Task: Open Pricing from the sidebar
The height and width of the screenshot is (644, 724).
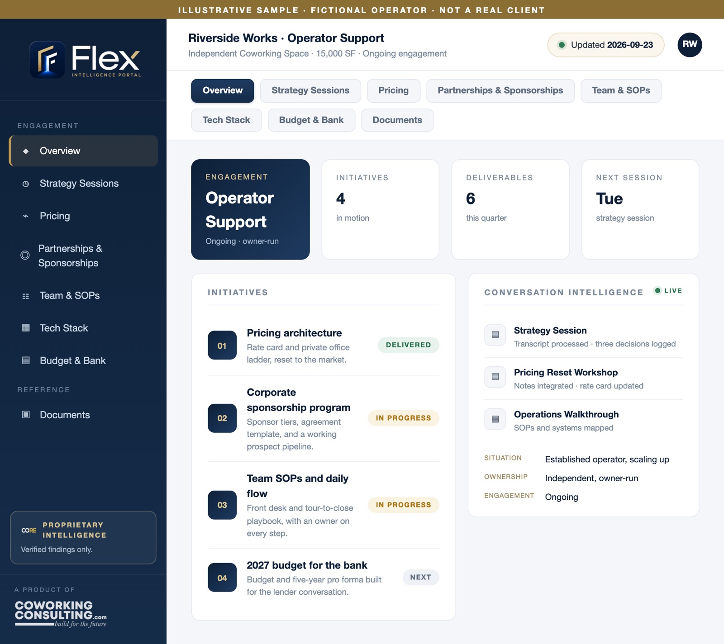Action: click(x=83, y=216)
